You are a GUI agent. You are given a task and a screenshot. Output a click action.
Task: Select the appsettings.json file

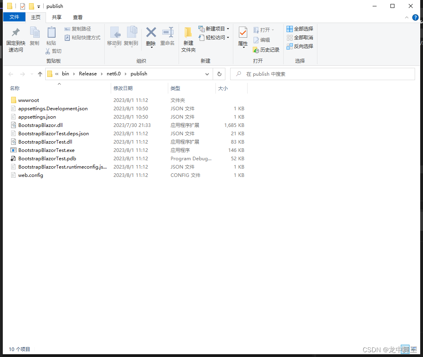click(37, 117)
